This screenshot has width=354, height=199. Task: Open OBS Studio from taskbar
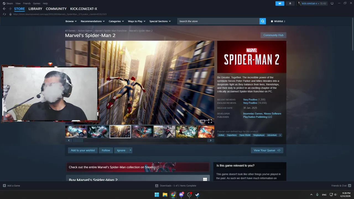[189, 195]
